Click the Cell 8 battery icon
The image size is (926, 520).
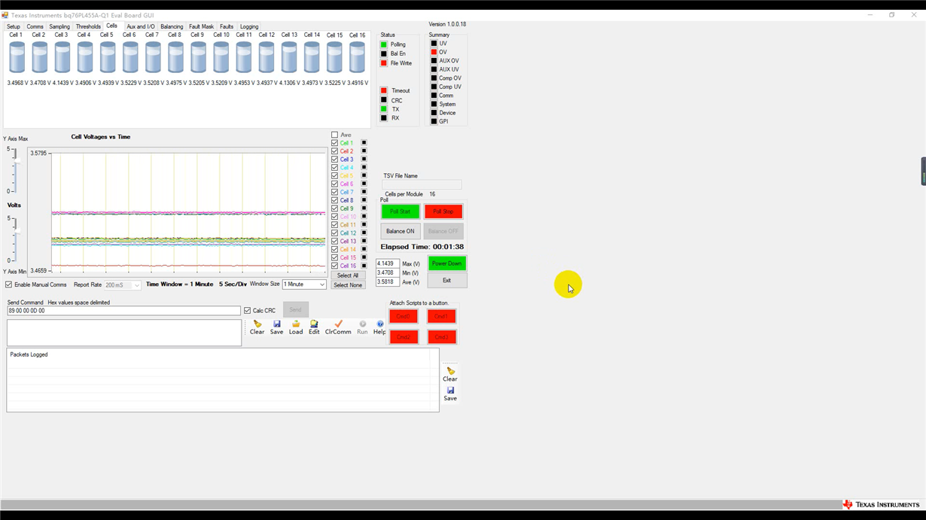(175, 57)
